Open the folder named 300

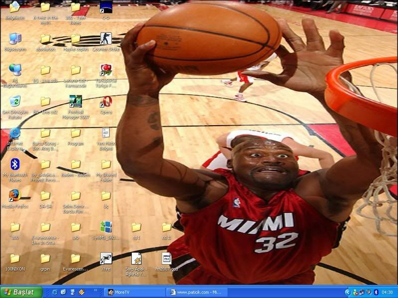click(x=15, y=227)
